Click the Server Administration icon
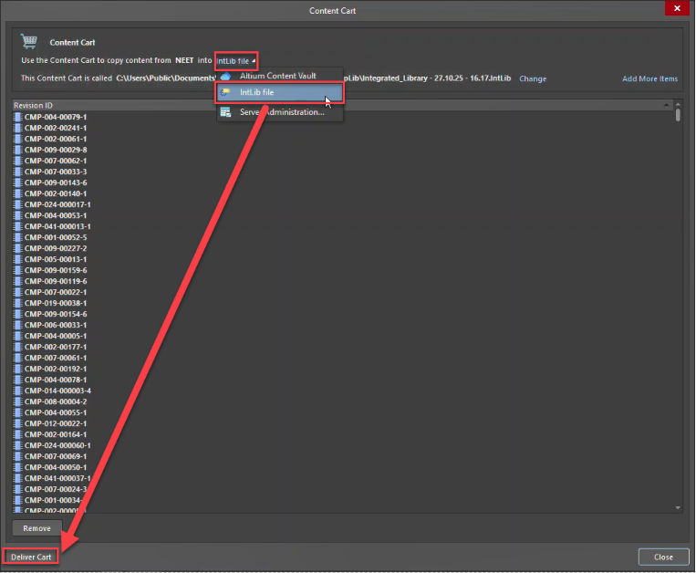The width and height of the screenshot is (696, 573). [x=225, y=112]
